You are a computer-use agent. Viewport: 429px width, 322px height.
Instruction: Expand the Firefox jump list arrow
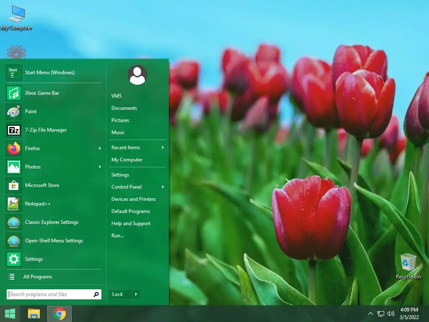100,148
